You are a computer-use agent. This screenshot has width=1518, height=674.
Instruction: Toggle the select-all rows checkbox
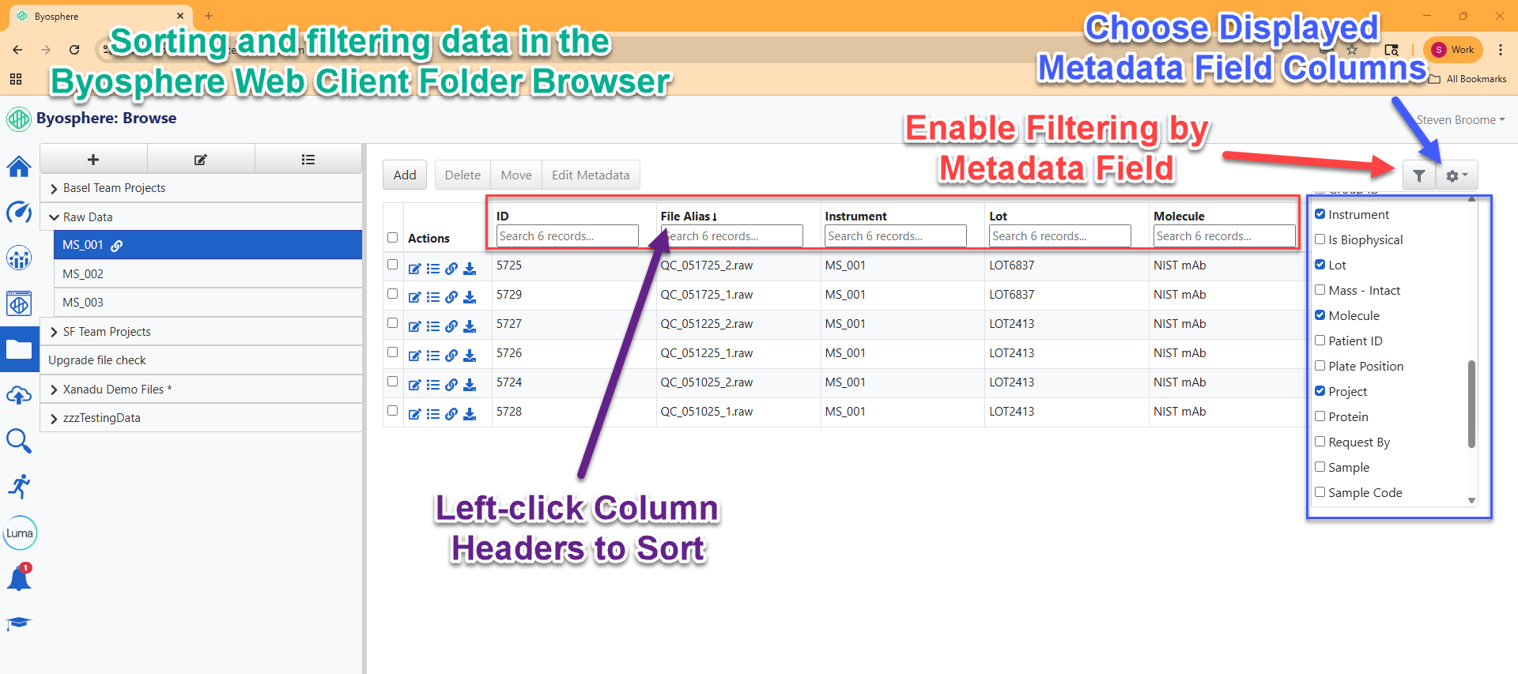point(393,238)
